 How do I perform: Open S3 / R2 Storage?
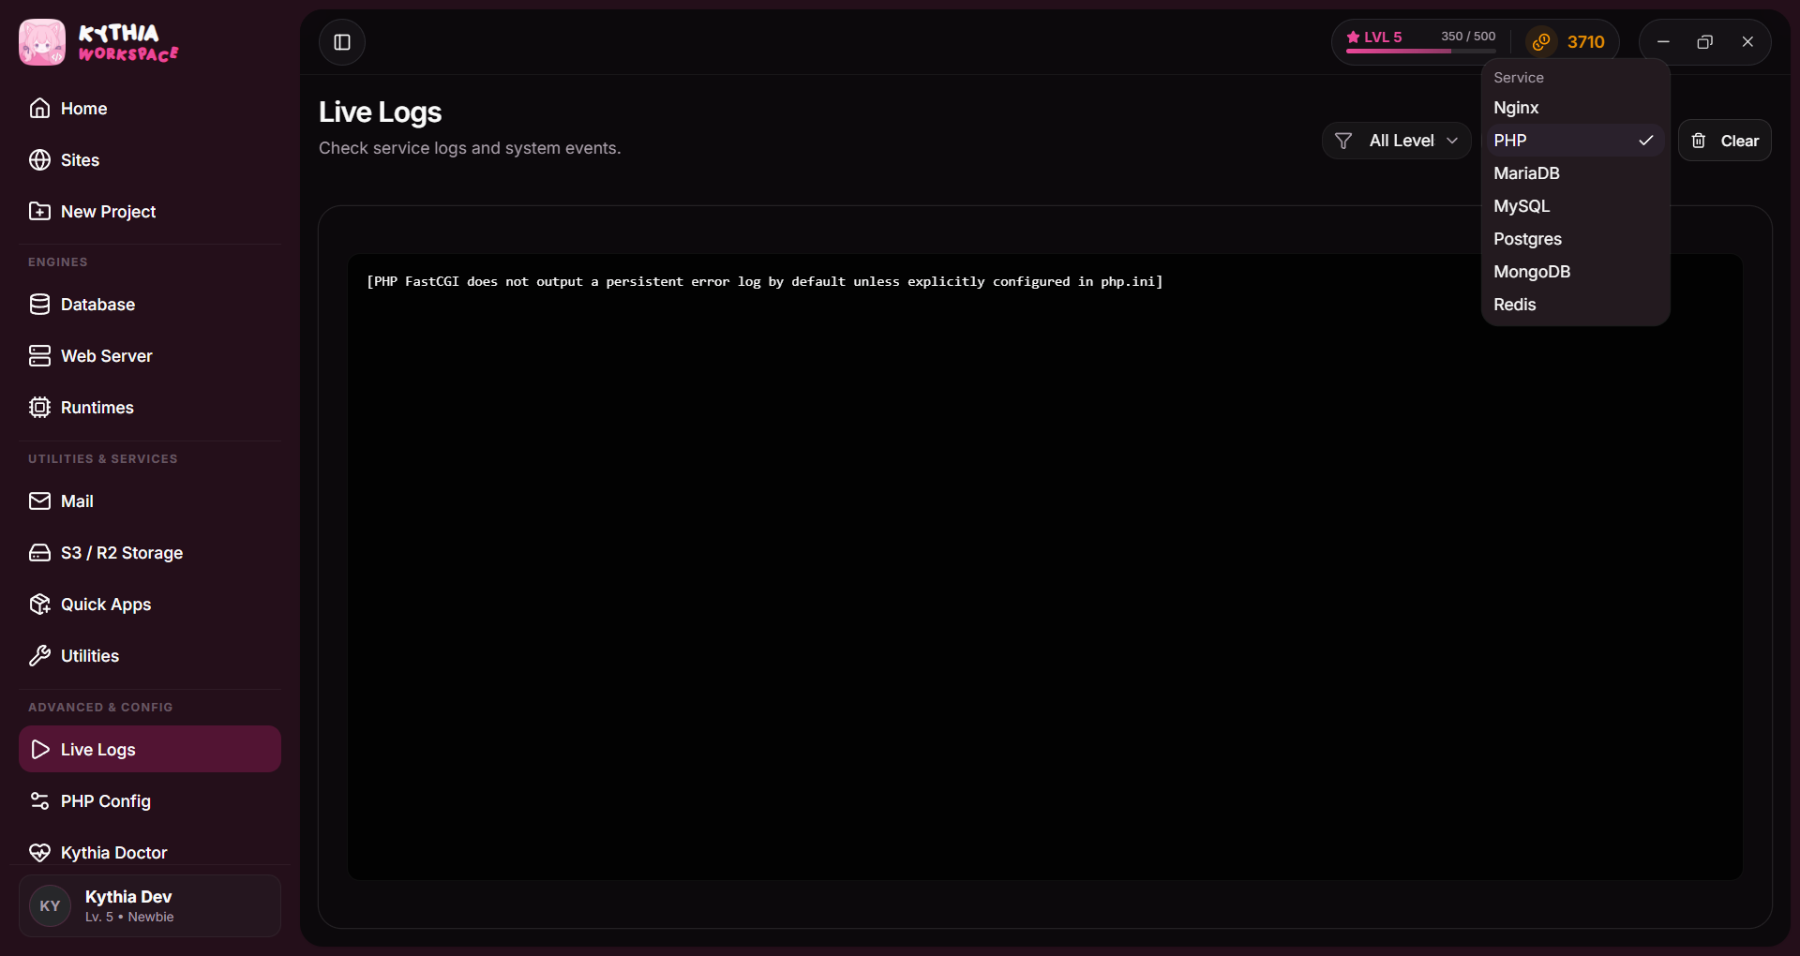150,552
